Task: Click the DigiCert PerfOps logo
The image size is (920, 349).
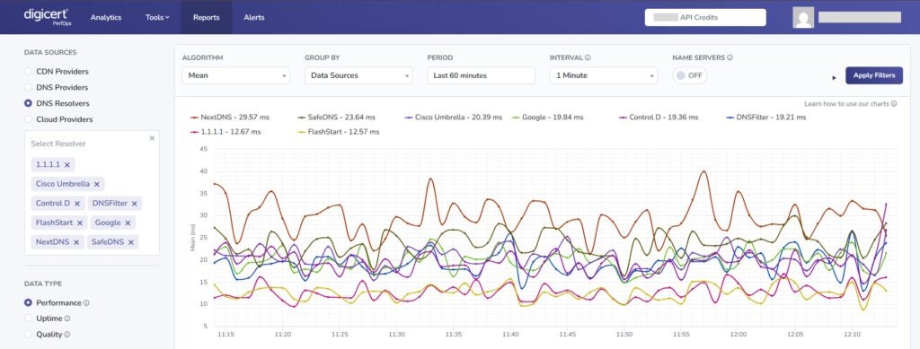Action: [48, 18]
